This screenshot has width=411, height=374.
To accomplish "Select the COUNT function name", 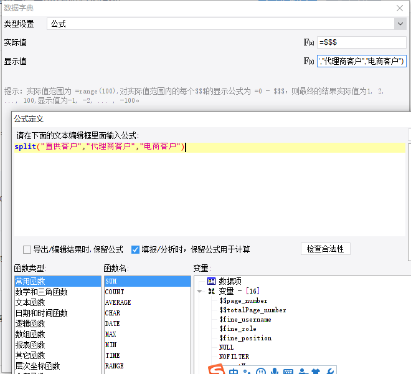I will (x=148, y=292).
